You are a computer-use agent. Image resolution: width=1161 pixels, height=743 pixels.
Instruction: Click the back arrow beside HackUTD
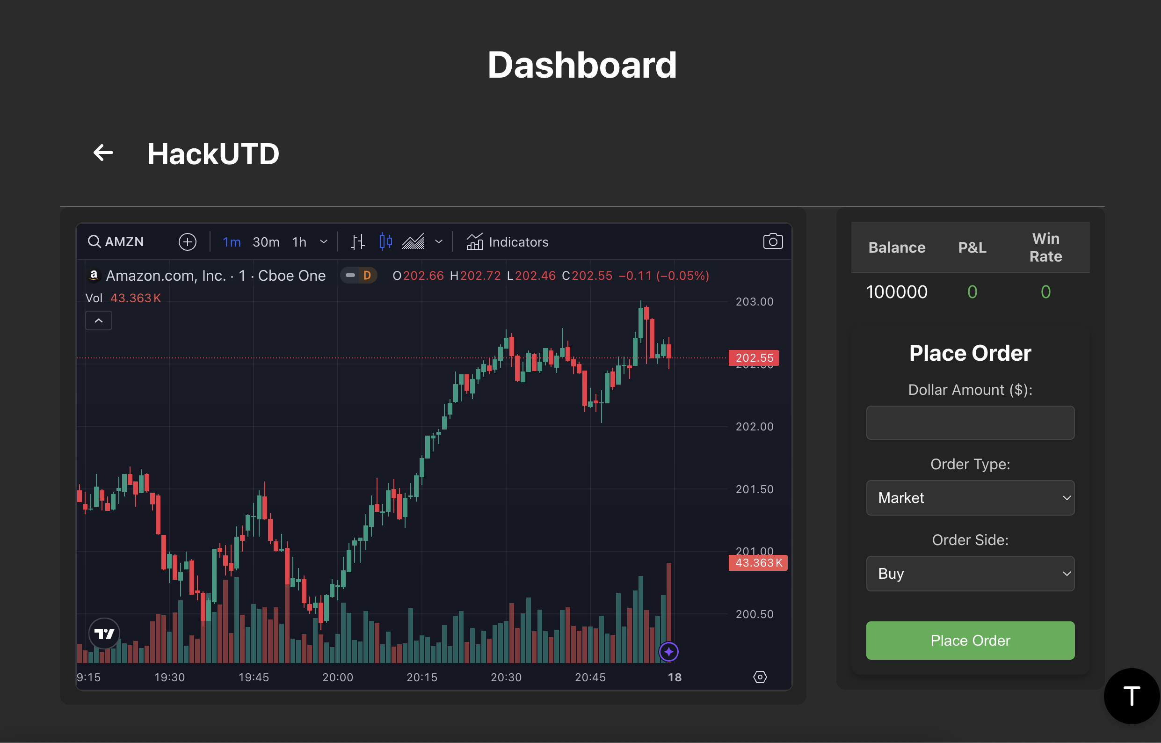(103, 153)
